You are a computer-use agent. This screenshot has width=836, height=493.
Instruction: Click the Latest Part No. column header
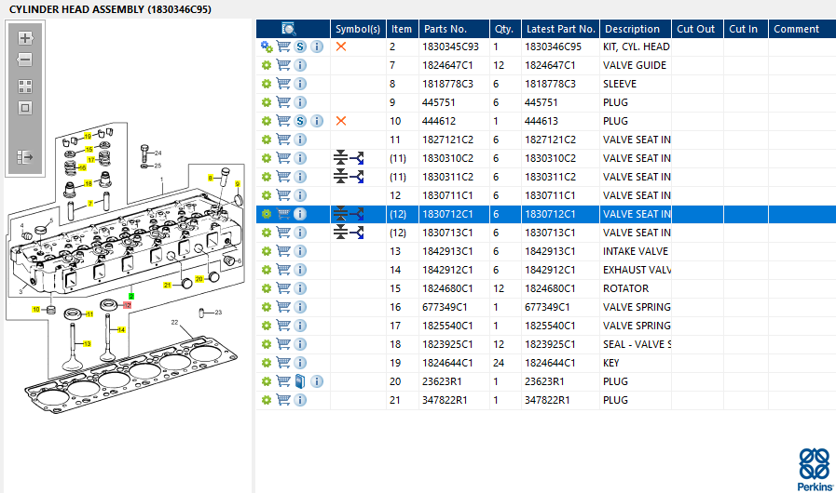pyautogui.click(x=559, y=29)
